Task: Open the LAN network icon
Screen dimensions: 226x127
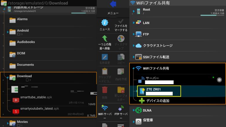Action: click(x=138, y=23)
